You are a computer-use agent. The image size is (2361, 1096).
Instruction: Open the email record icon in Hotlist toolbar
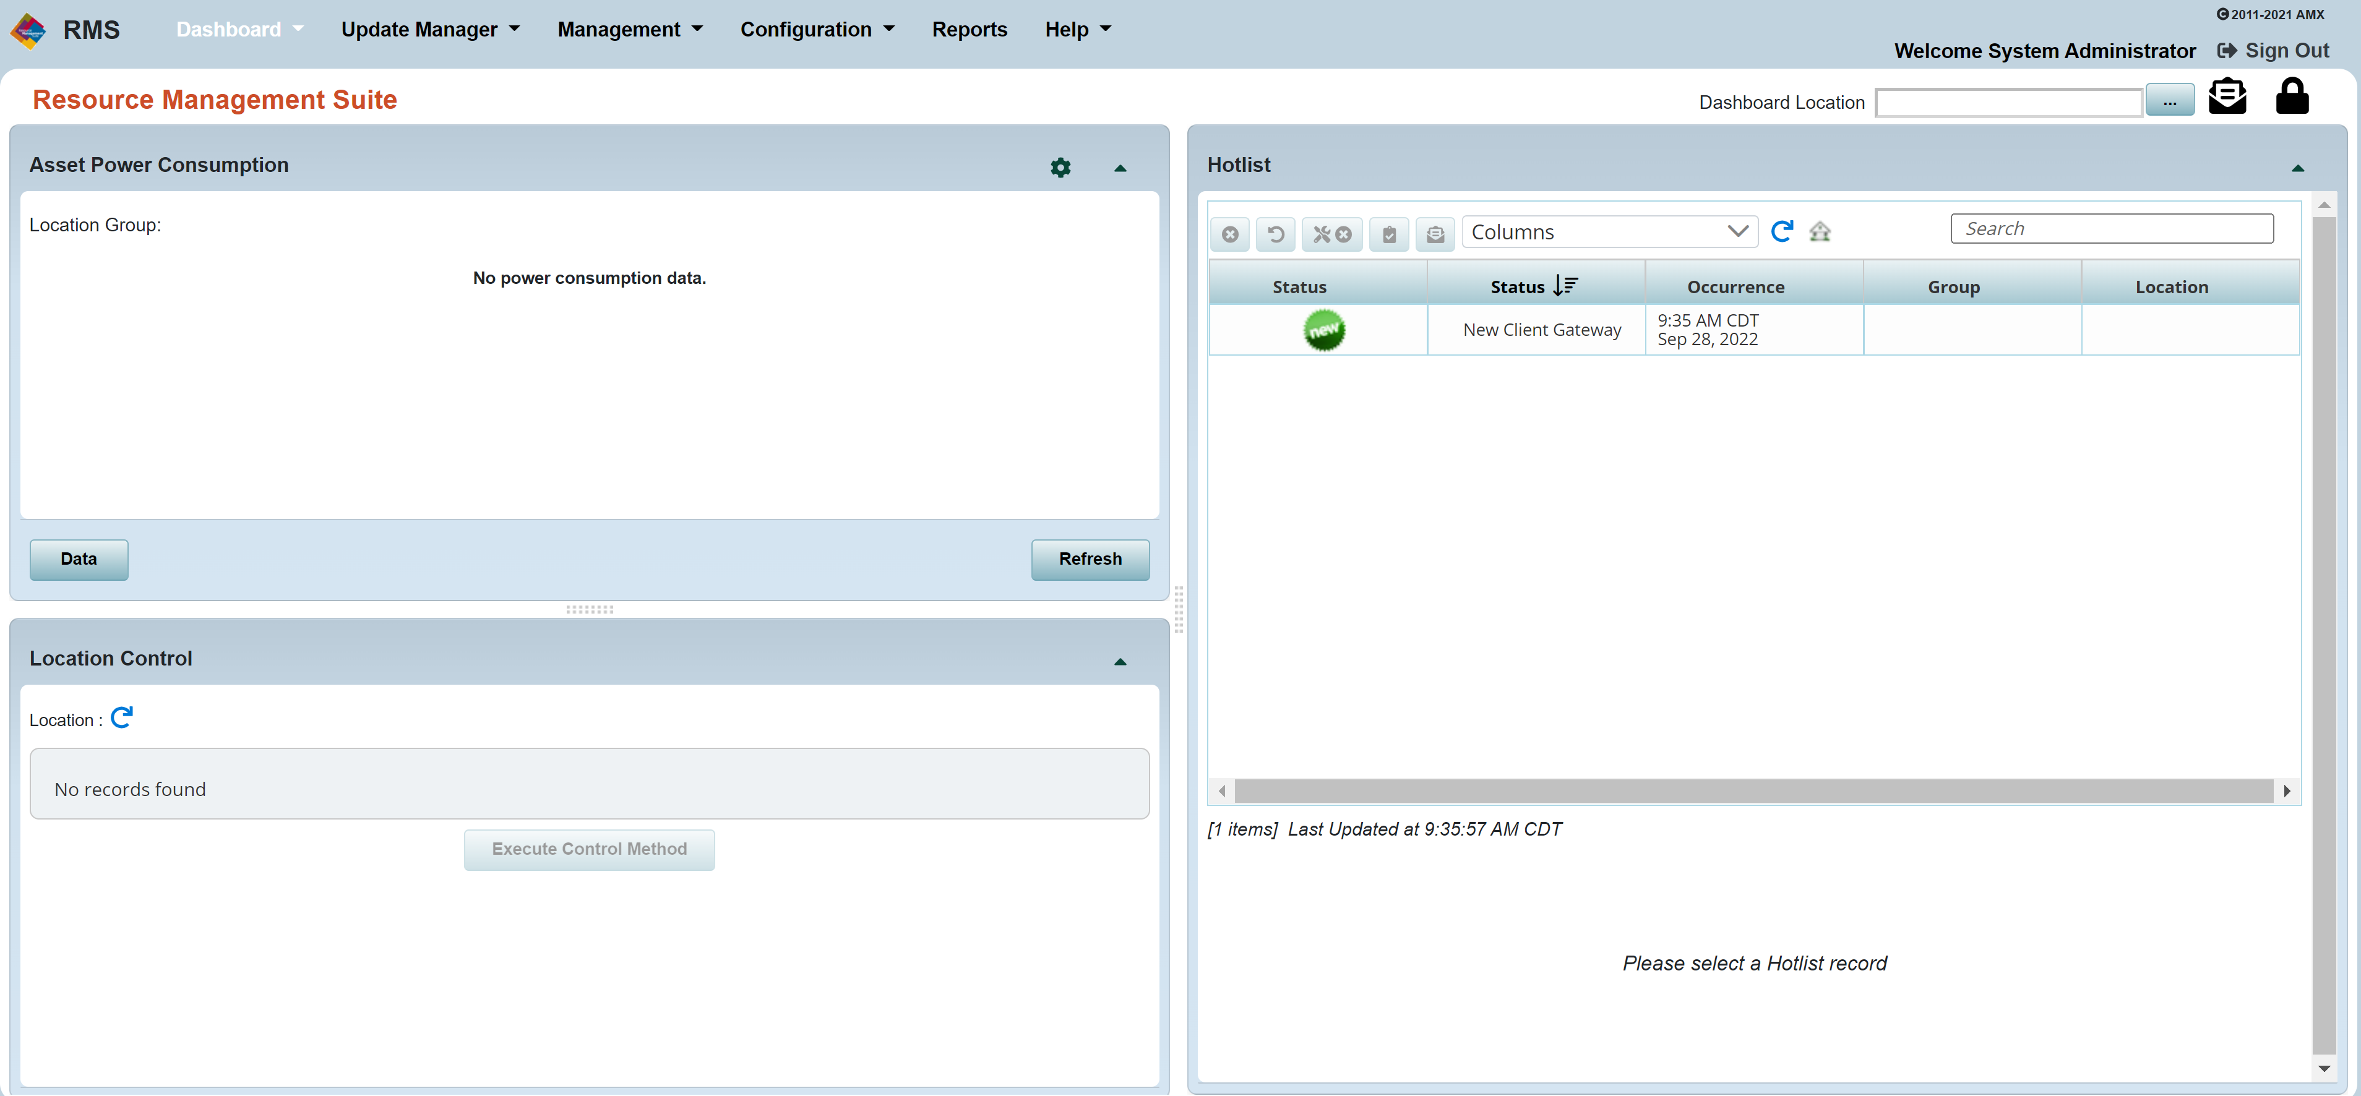click(x=1435, y=234)
